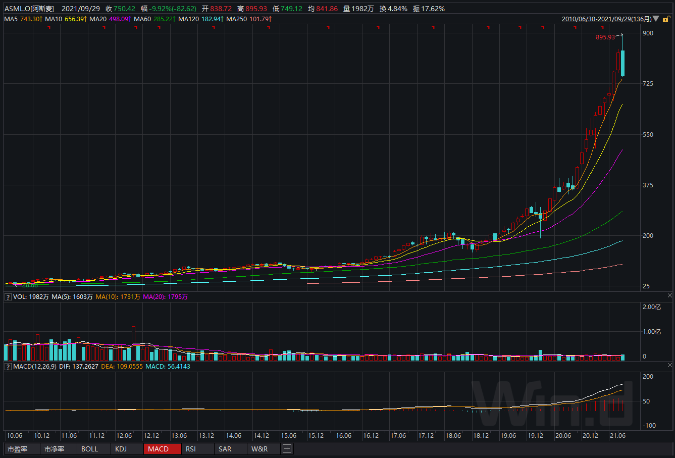Viewport: 675px width, 458px height.
Task: Close the VOL volume sub-panel
Action: coord(670,295)
